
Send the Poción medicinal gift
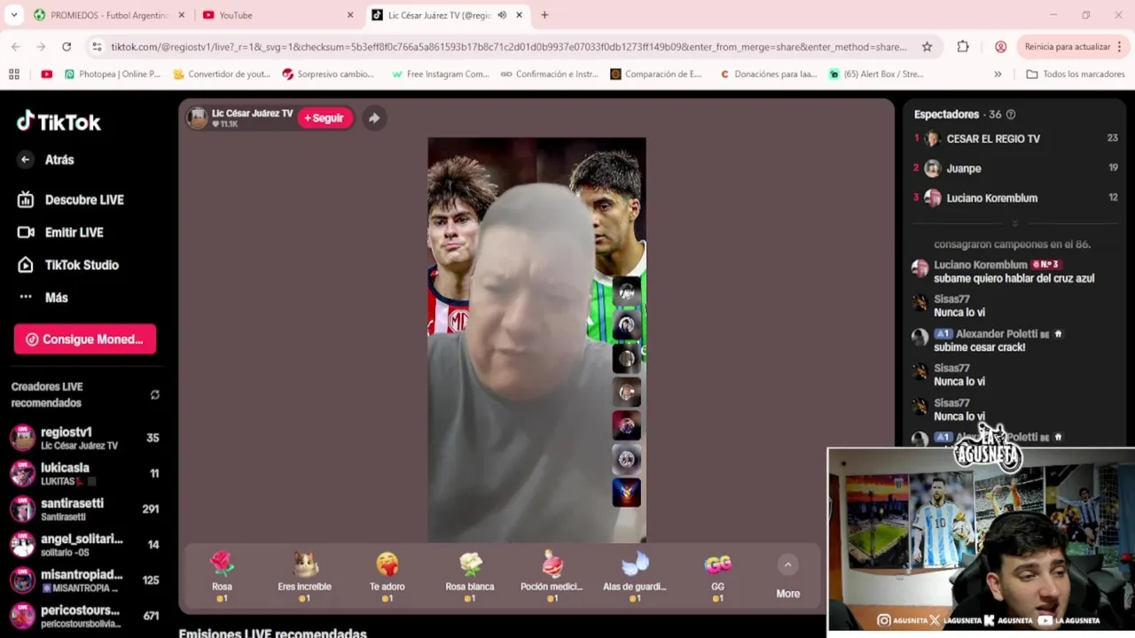tap(552, 576)
